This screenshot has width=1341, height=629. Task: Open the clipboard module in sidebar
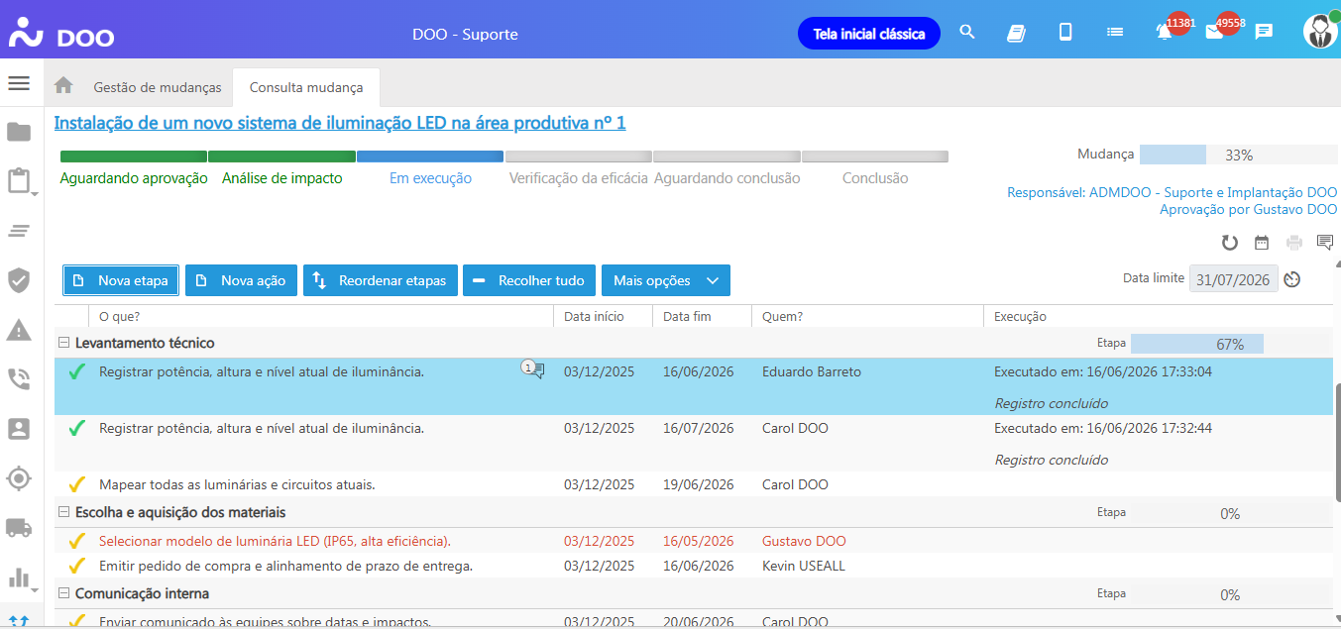[18, 181]
